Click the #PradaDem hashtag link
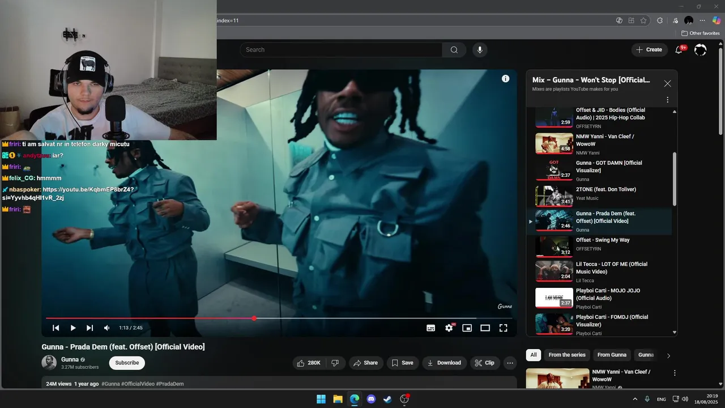This screenshot has height=408, width=725. pyautogui.click(x=170, y=384)
